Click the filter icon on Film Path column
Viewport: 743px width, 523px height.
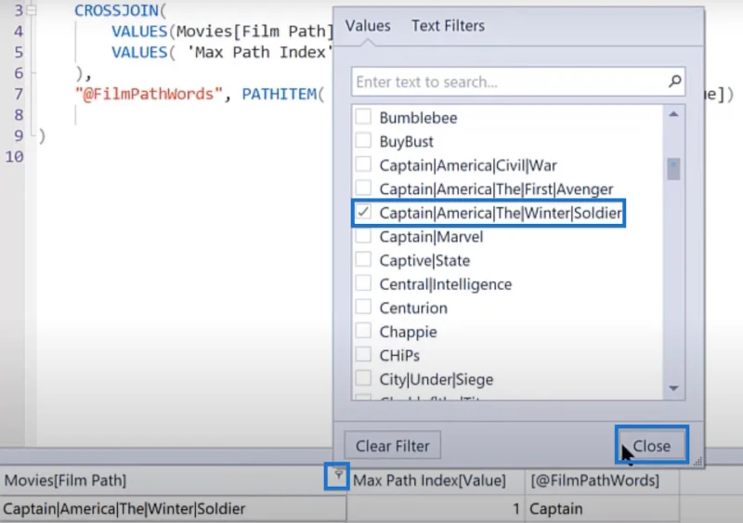[x=338, y=475]
